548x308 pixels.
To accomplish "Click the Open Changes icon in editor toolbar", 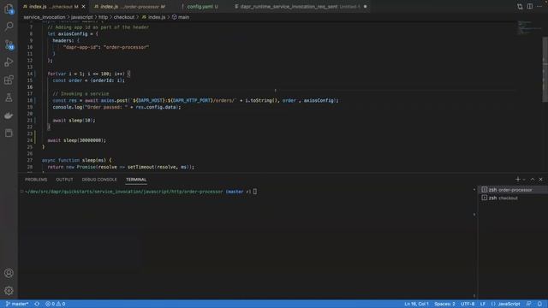I will click(520, 7).
